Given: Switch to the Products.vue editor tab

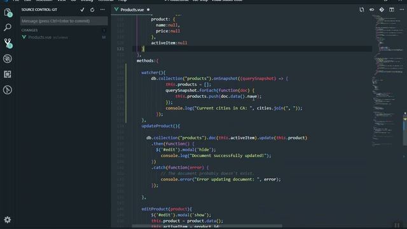Looking at the screenshot, I should [x=132, y=10].
